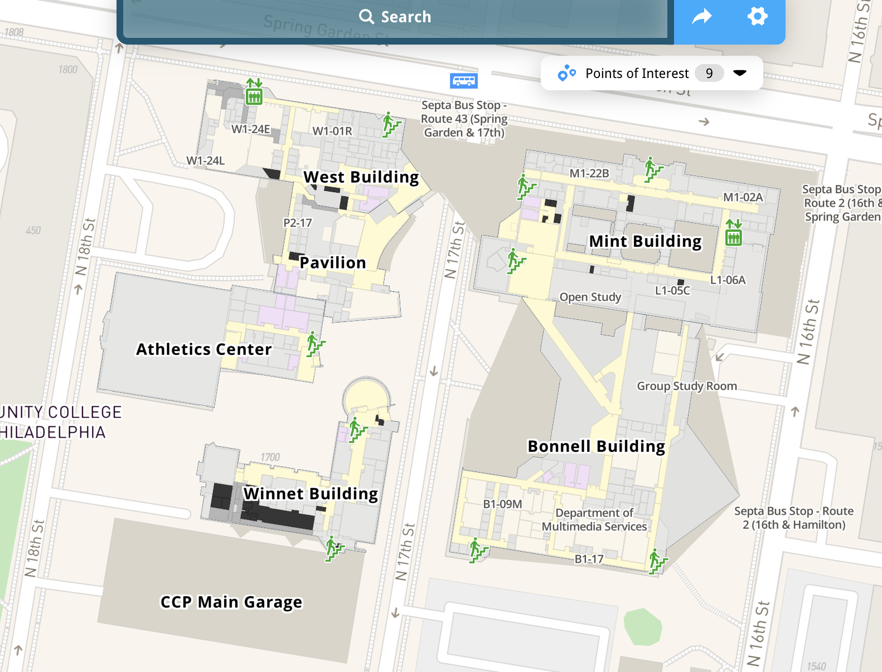Screen dimensions: 882x672
Task: Click the Bonnell Building label
Action: point(597,446)
